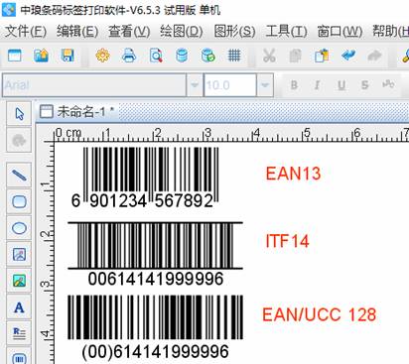Click the Print icon
The image size is (409, 364).
point(129,56)
